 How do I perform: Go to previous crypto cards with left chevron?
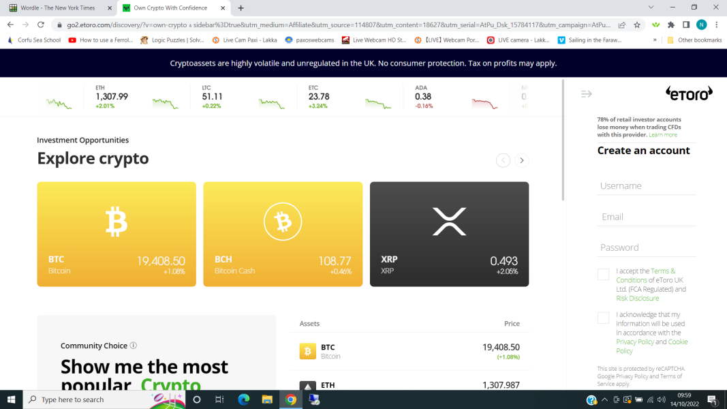tap(503, 161)
